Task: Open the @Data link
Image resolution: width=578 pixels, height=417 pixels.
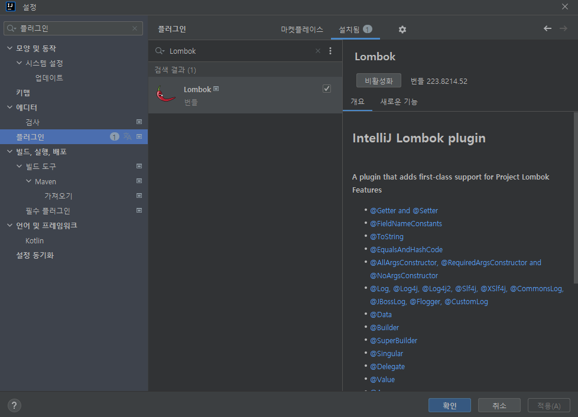Action: pyautogui.click(x=381, y=315)
